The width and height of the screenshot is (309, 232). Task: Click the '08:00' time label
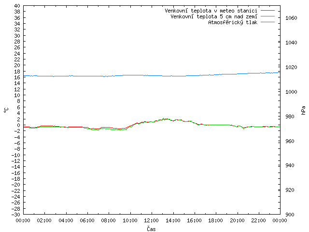[109, 220]
